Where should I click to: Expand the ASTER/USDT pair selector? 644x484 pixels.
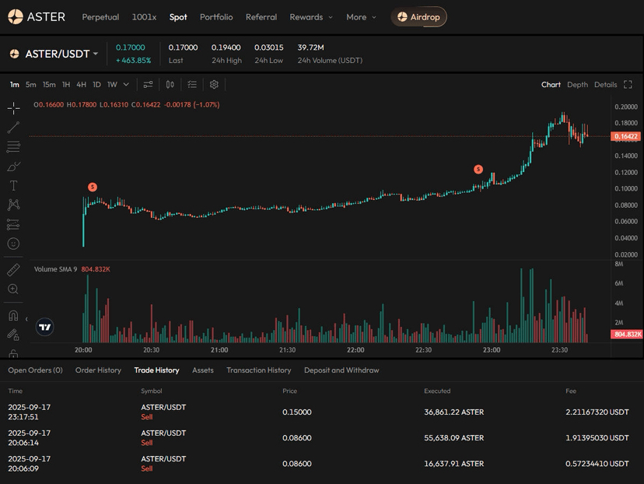[96, 54]
